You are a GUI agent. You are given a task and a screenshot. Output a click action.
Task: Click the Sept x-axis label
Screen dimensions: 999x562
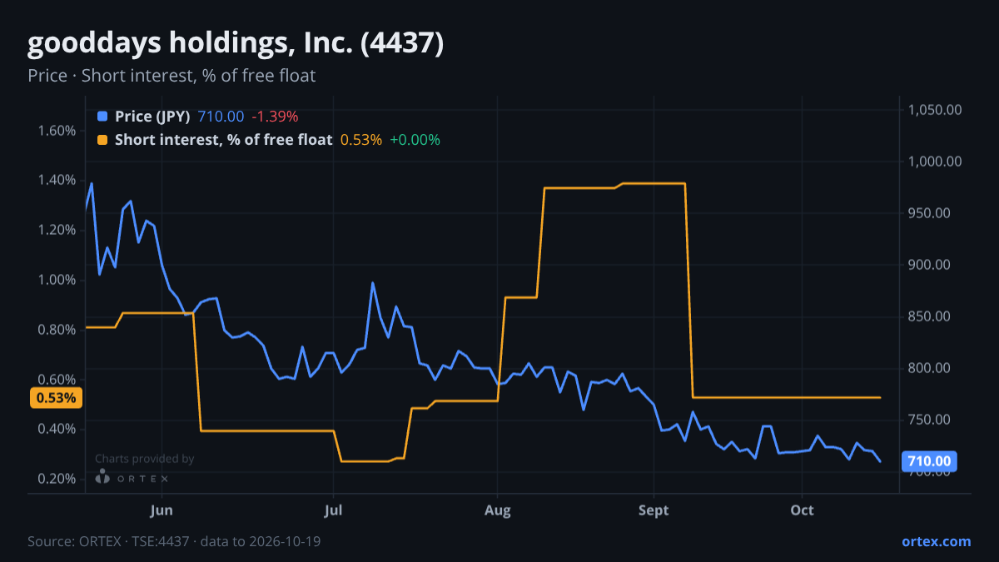pyautogui.click(x=654, y=510)
